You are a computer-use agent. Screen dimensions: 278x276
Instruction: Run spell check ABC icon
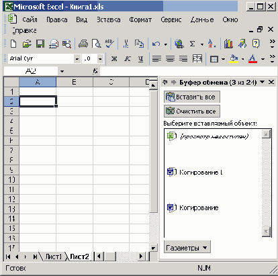click(109, 44)
